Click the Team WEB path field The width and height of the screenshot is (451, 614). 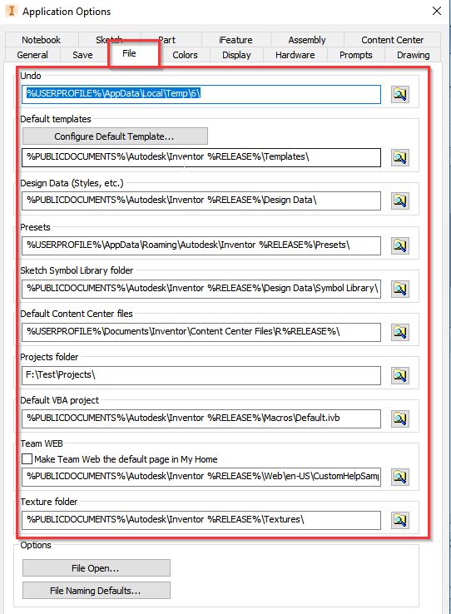[x=201, y=477]
